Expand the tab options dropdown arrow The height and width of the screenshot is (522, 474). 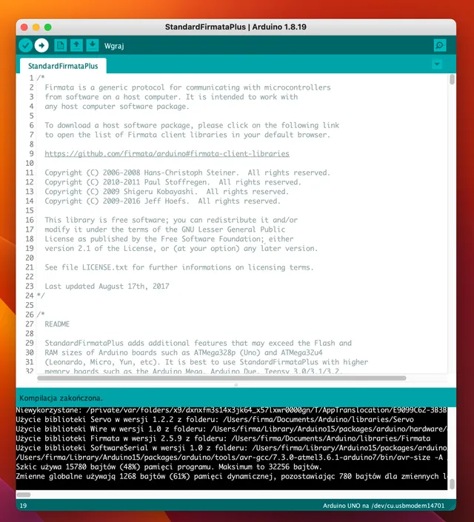[x=437, y=64]
